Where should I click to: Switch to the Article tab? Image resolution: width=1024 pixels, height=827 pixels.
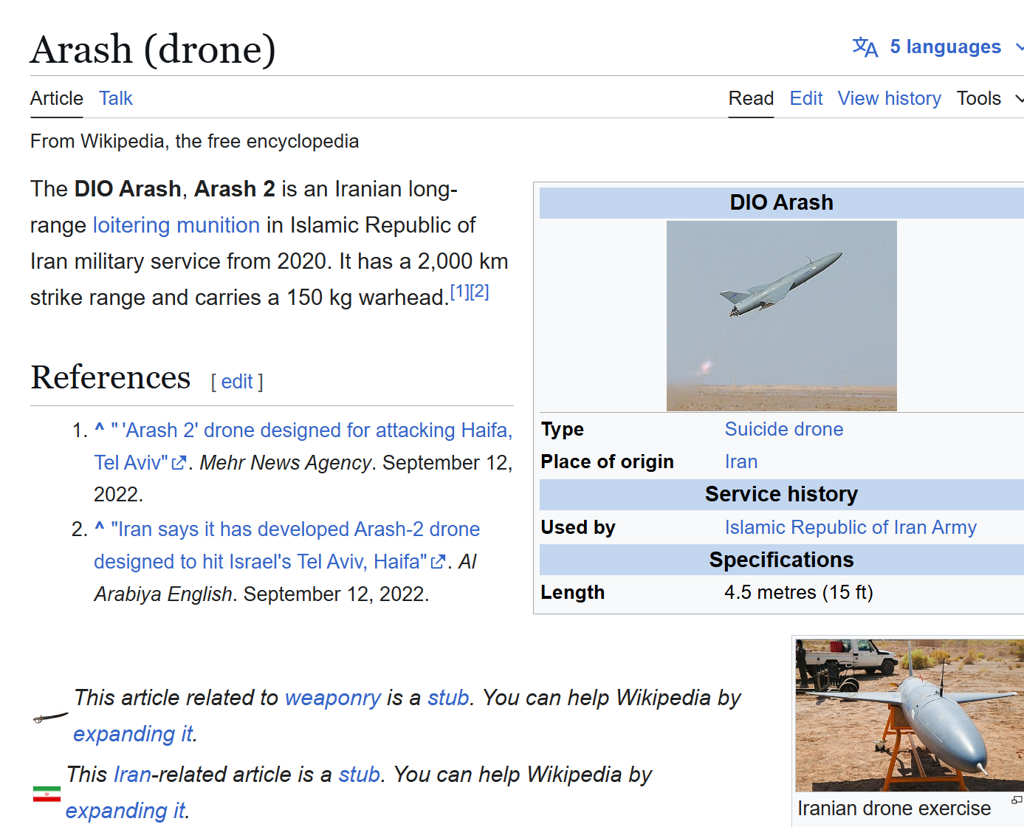coord(57,98)
